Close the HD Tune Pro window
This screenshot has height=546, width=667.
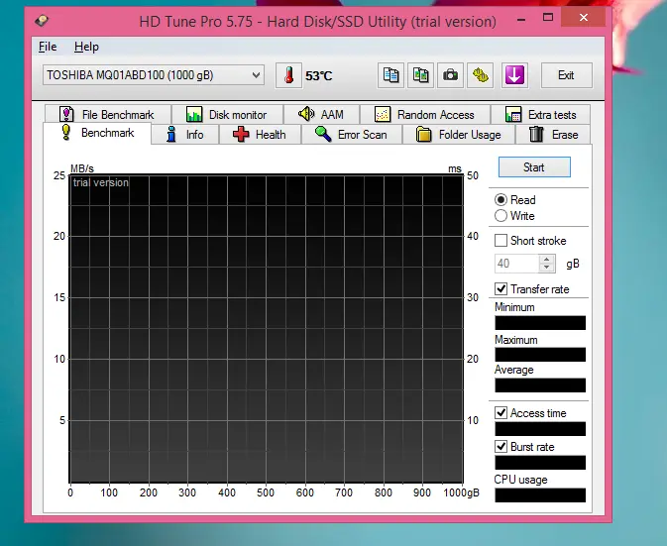(583, 18)
